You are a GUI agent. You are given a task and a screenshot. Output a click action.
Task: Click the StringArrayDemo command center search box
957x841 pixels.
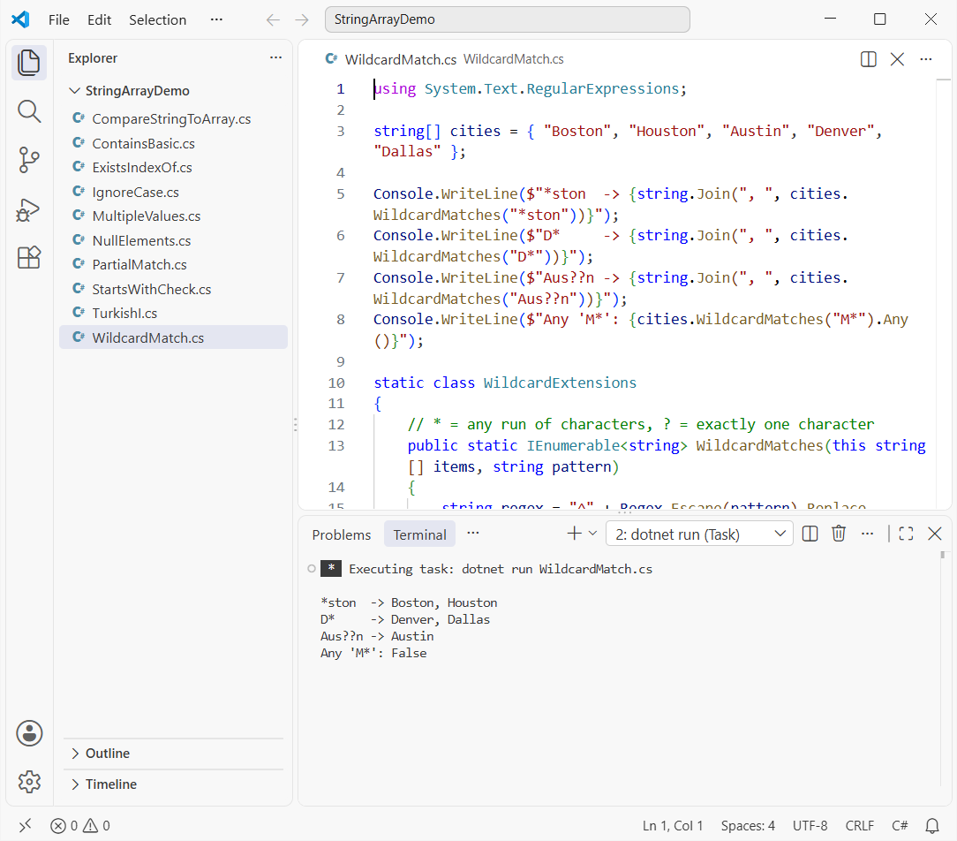pyautogui.click(x=507, y=19)
